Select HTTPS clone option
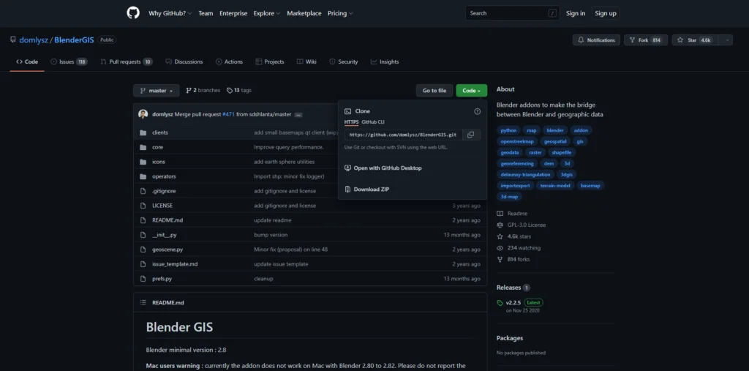The width and height of the screenshot is (749, 371). click(351, 122)
